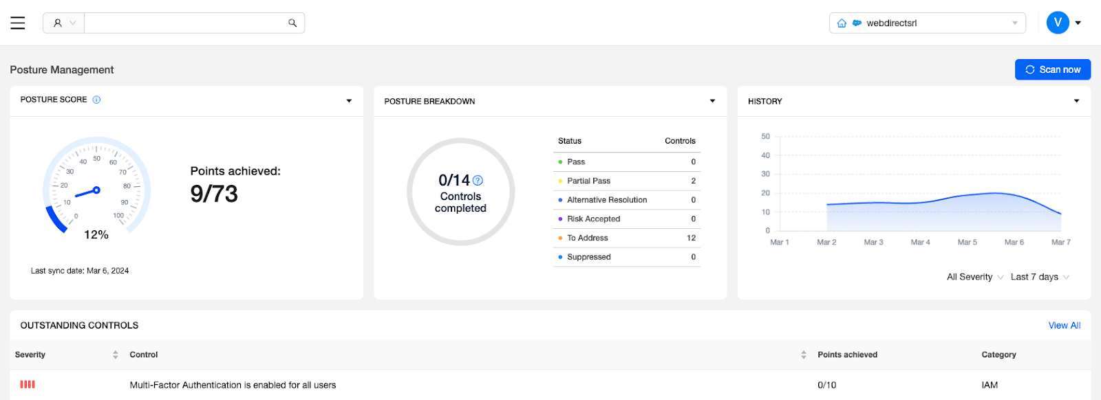Select the Risk Accepted status row
Viewport: 1101px width, 400px height.
[627, 219]
